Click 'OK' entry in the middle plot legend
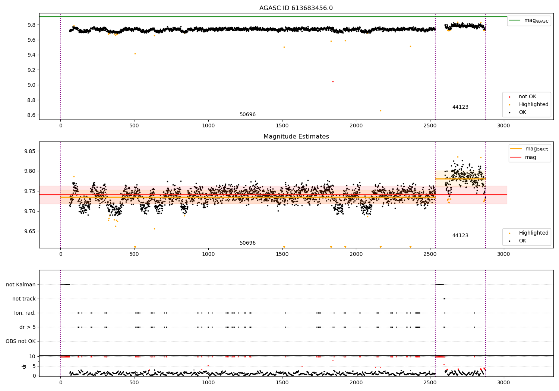This screenshot has height=391, width=559. click(522, 241)
